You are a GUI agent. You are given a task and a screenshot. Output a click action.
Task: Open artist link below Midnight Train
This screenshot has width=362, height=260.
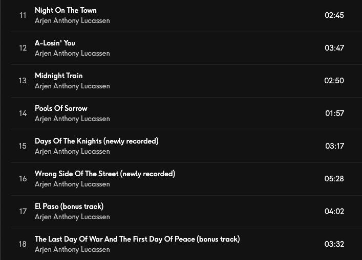[x=72, y=86]
